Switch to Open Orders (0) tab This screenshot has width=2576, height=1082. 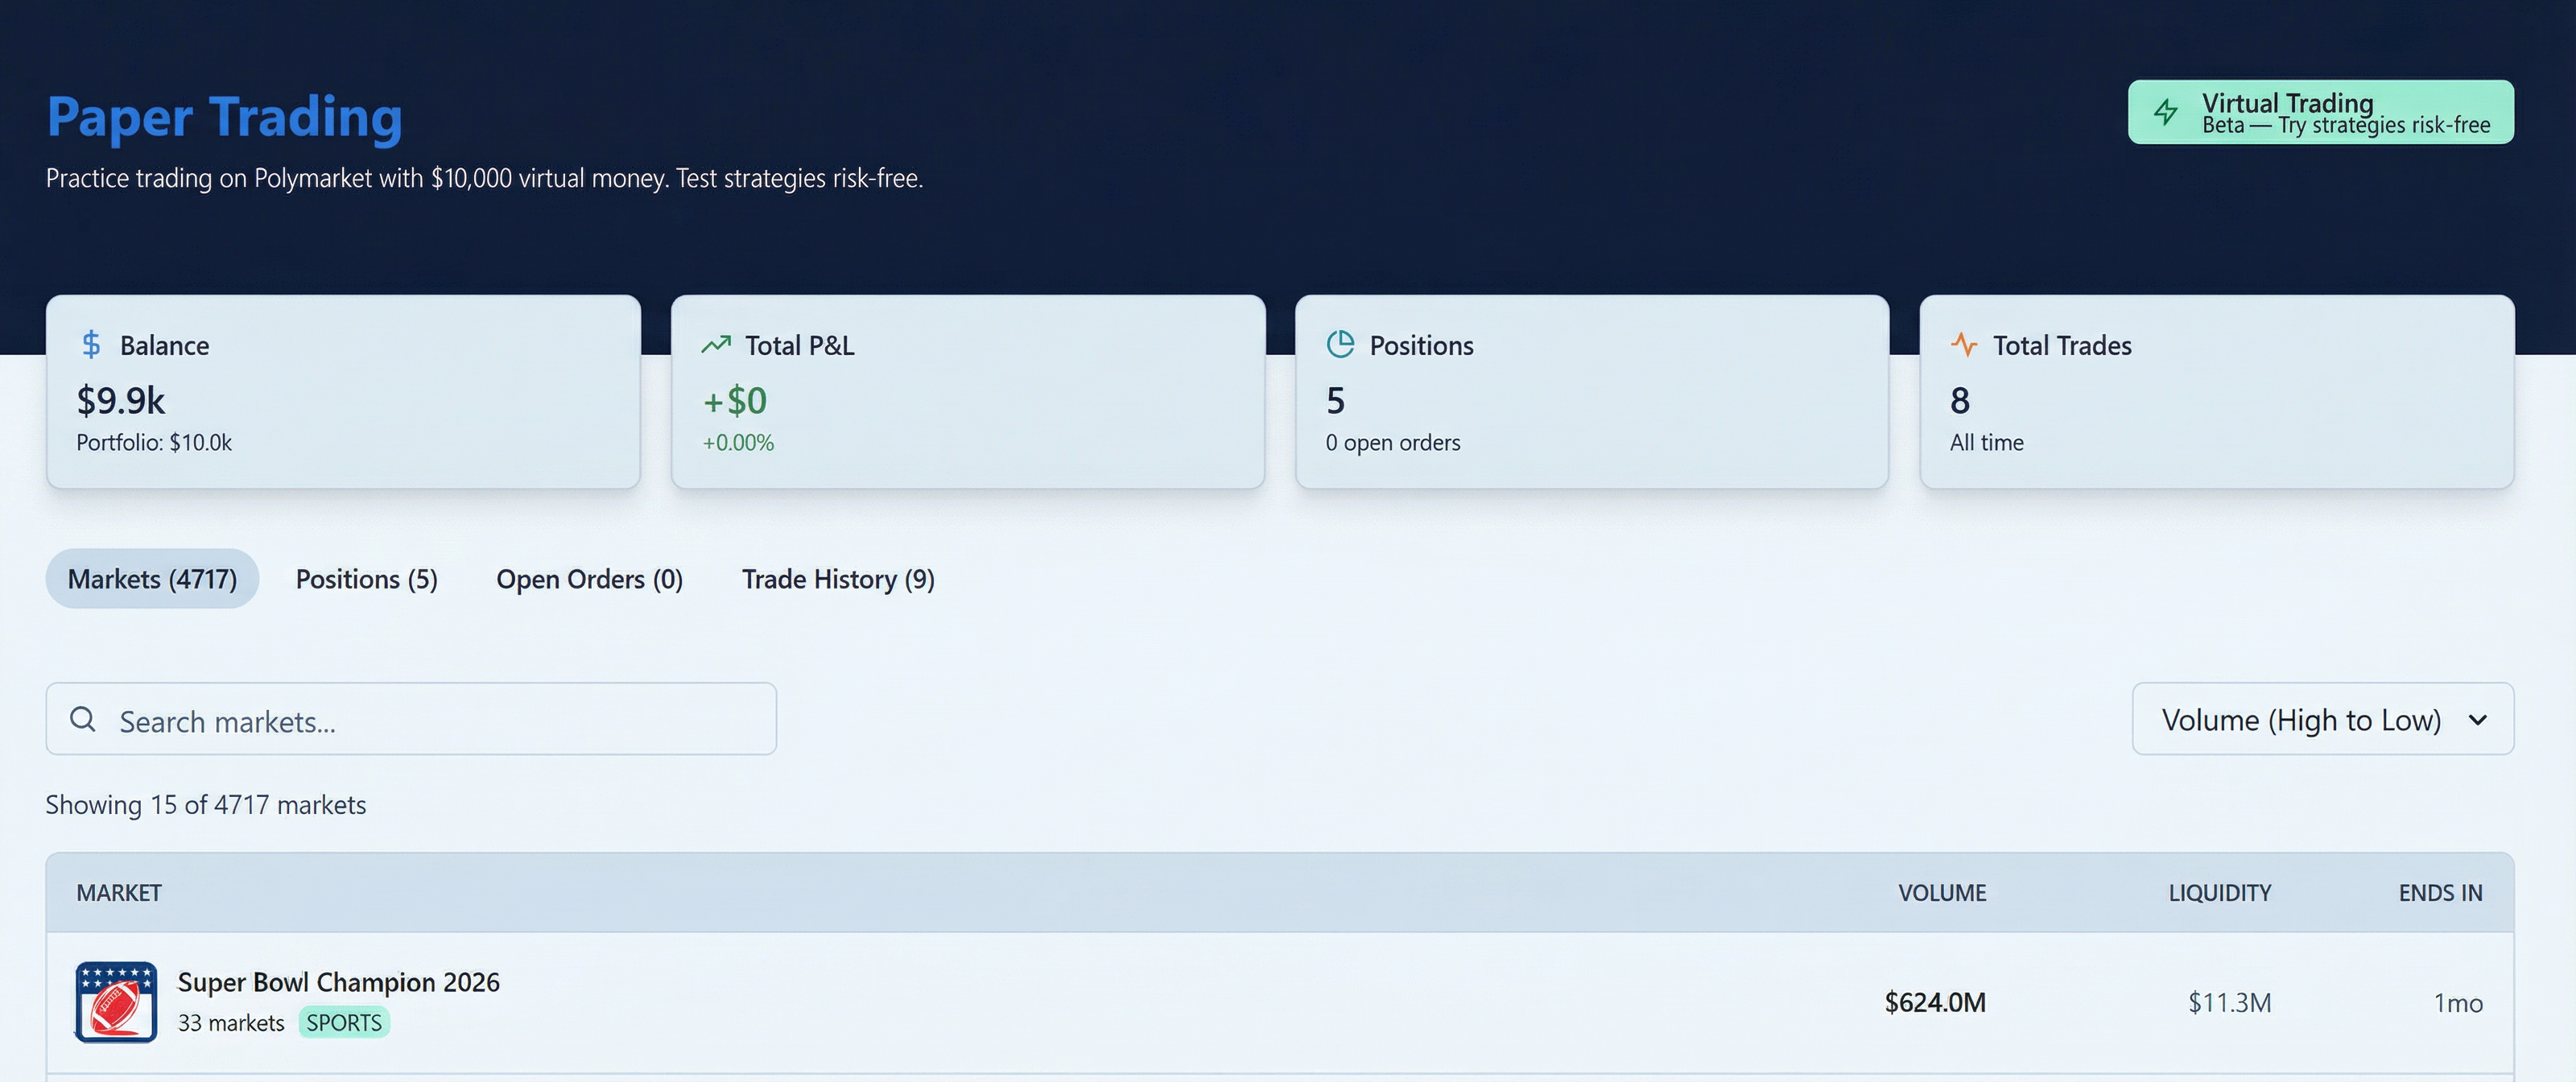pyautogui.click(x=589, y=579)
